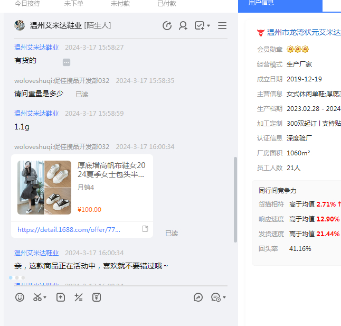
Task: Click the chat history clock icon
Action: 167,25
